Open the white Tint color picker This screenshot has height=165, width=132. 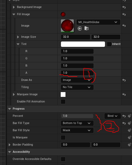83,44
